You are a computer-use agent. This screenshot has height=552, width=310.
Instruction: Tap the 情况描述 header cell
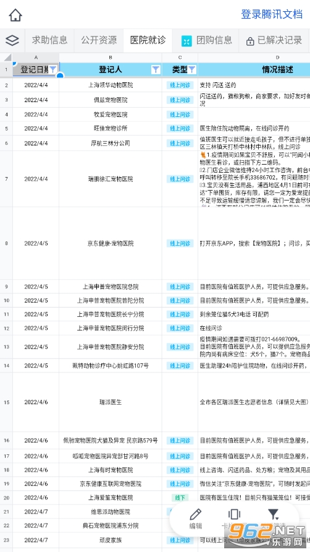coord(254,69)
